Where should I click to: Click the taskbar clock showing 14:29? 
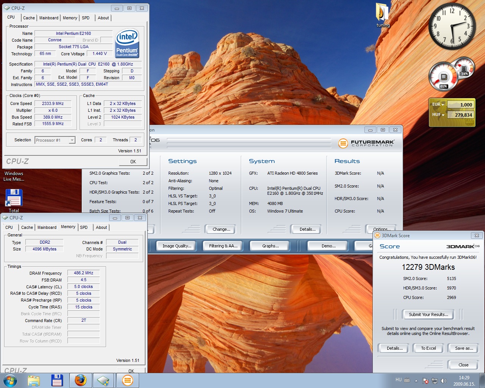(x=464, y=381)
